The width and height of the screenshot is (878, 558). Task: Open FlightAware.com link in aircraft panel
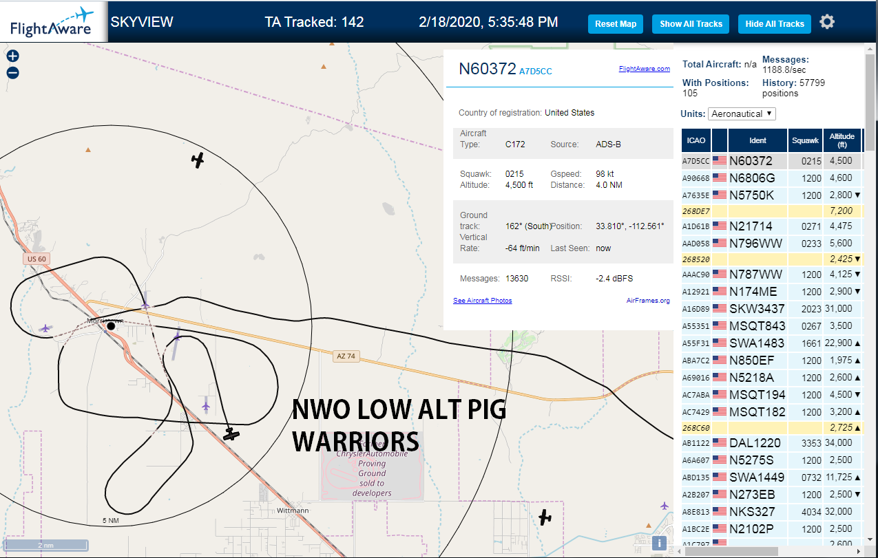645,69
